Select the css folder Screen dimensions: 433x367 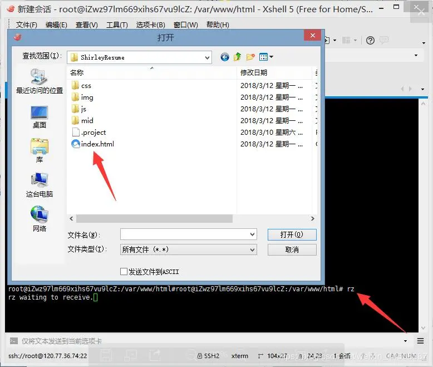pyautogui.click(x=81, y=86)
